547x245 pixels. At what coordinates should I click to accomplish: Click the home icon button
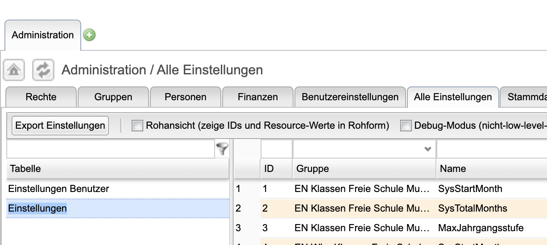point(14,70)
